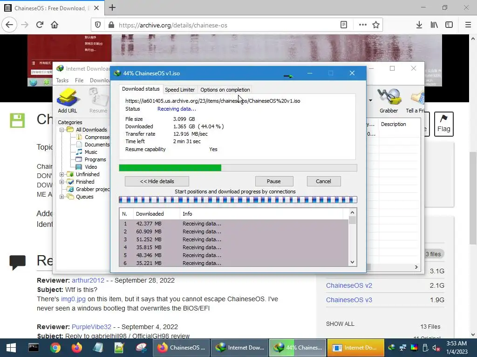
Task: Bookmark this page with star icon
Action: click(376, 25)
